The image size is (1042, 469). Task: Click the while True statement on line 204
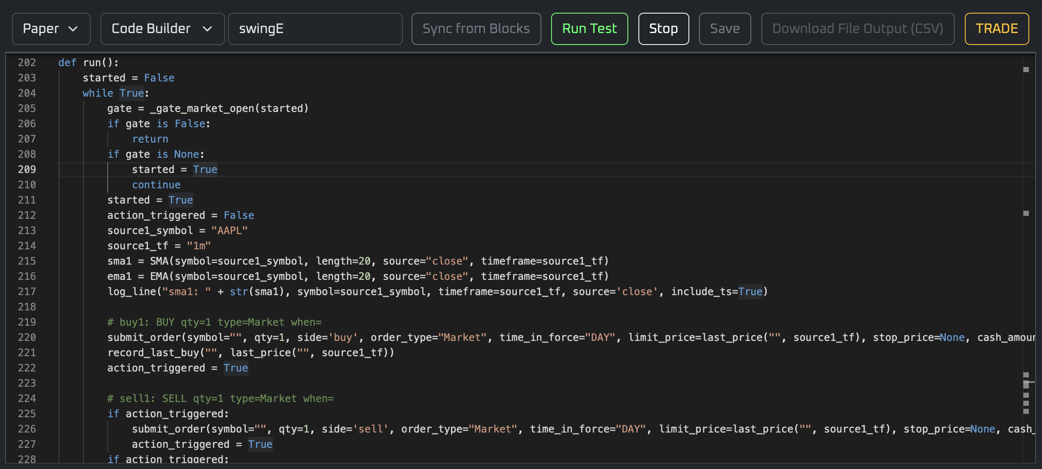point(114,93)
